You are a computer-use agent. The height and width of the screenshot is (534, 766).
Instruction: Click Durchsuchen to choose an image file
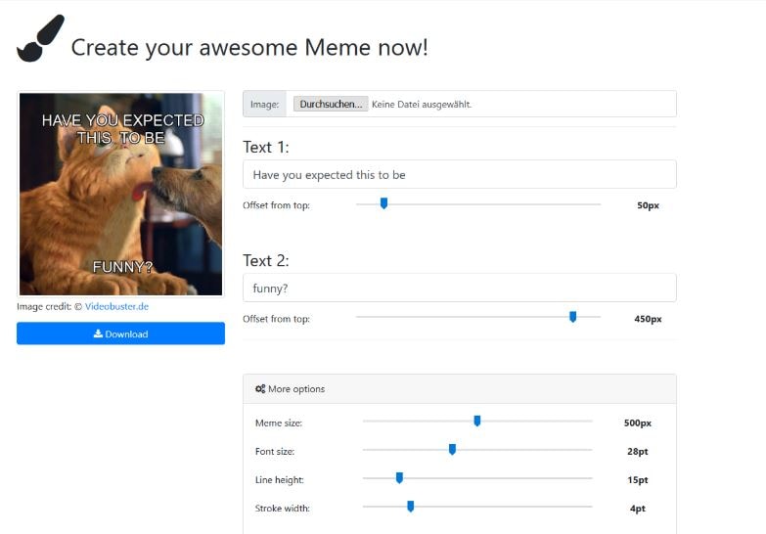(331, 104)
